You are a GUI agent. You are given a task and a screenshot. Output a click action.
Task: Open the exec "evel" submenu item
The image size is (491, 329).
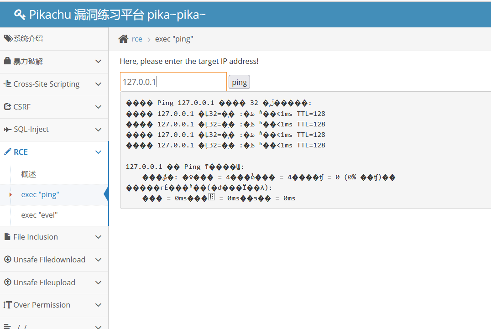54,215
